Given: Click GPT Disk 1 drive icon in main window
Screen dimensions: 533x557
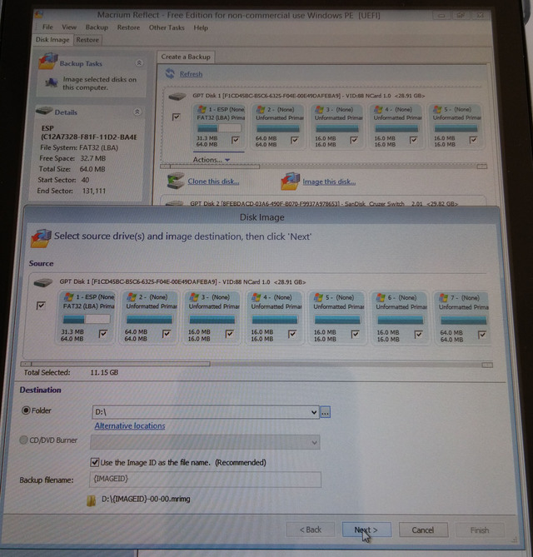Looking at the screenshot, I should point(177,97).
